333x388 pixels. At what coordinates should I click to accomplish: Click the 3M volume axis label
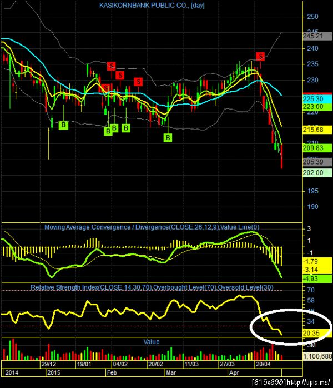point(311,345)
